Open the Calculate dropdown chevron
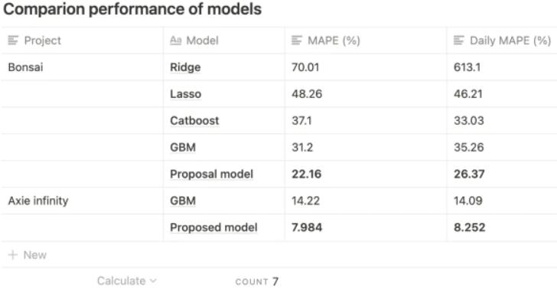Screen dimensions: 557x296 point(153,281)
